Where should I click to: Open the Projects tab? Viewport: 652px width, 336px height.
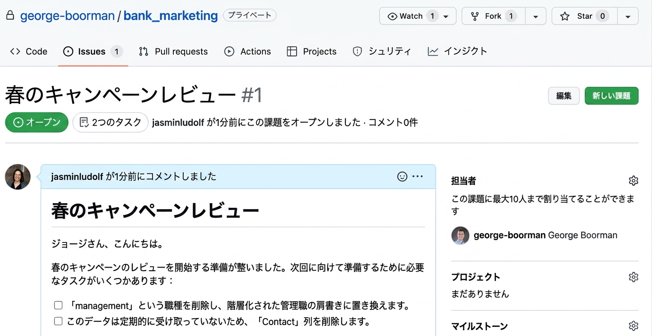311,52
